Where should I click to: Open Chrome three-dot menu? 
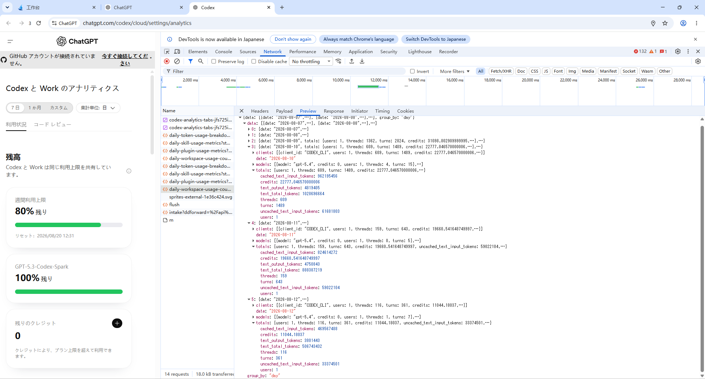tap(697, 23)
